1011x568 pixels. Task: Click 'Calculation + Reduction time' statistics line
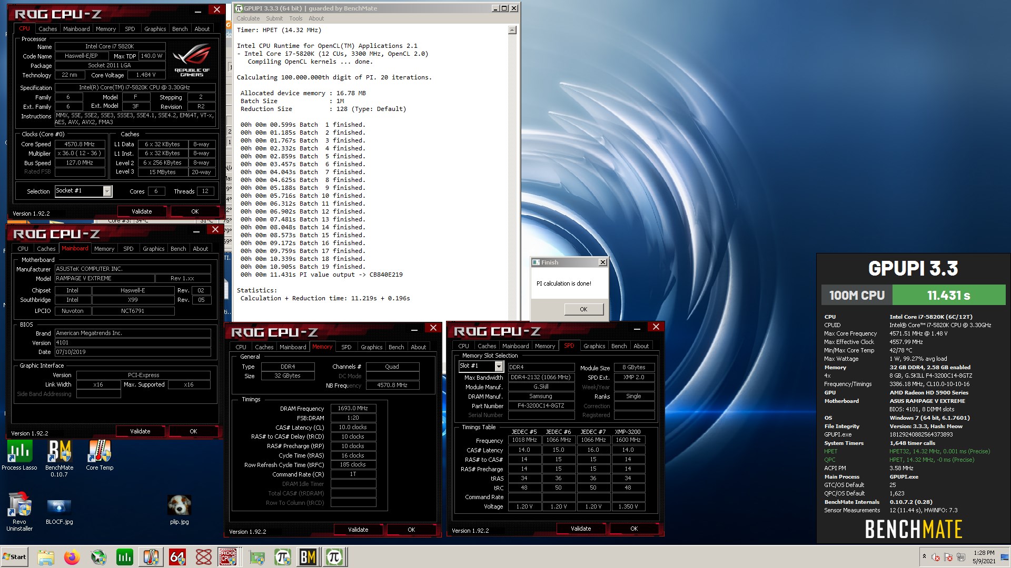tap(325, 298)
